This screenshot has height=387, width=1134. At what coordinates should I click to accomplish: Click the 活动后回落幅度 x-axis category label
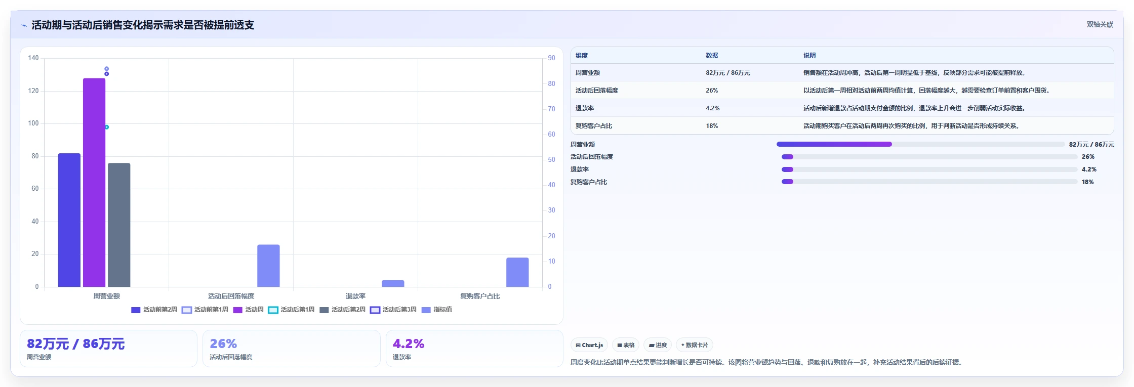pyautogui.click(x=231, y=296)
